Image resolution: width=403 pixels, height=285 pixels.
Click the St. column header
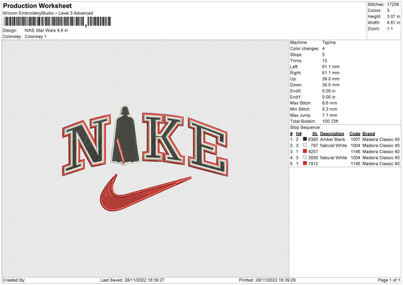(x=314, y=133)
